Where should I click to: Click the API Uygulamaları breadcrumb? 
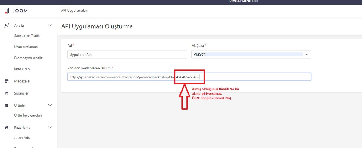click(x=74, y=11)
